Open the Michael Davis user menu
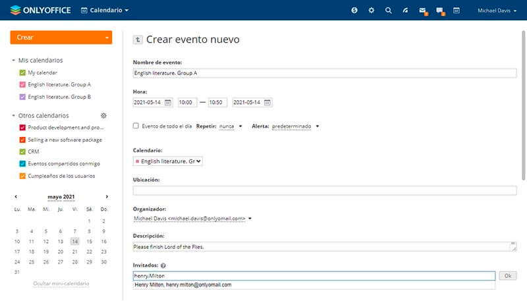The height and width of the screenshot is (301, 527). (497, 11)
